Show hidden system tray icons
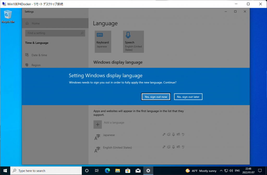 click(221, 171)
